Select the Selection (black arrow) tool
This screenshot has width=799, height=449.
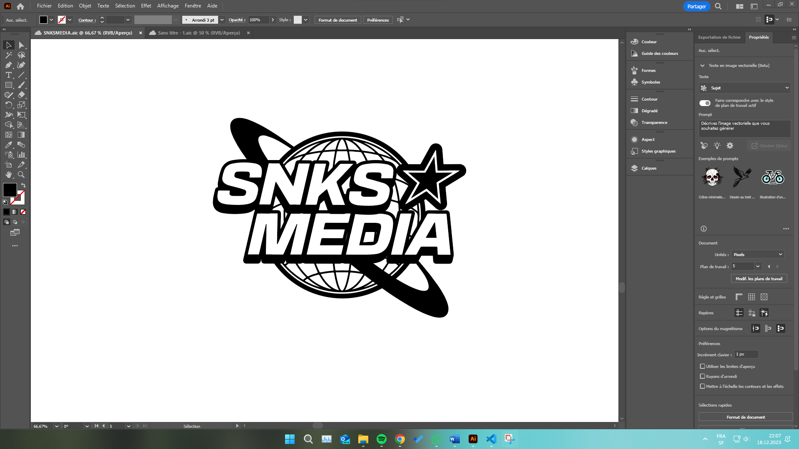point(9,45)
